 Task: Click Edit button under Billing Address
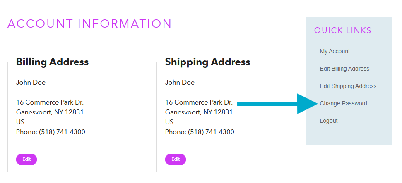point(26,159)
